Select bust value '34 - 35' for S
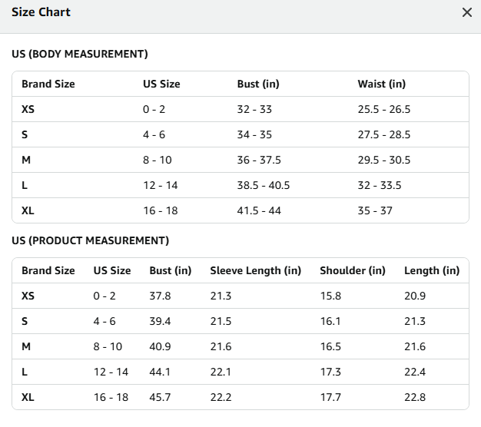 [254, 134]
